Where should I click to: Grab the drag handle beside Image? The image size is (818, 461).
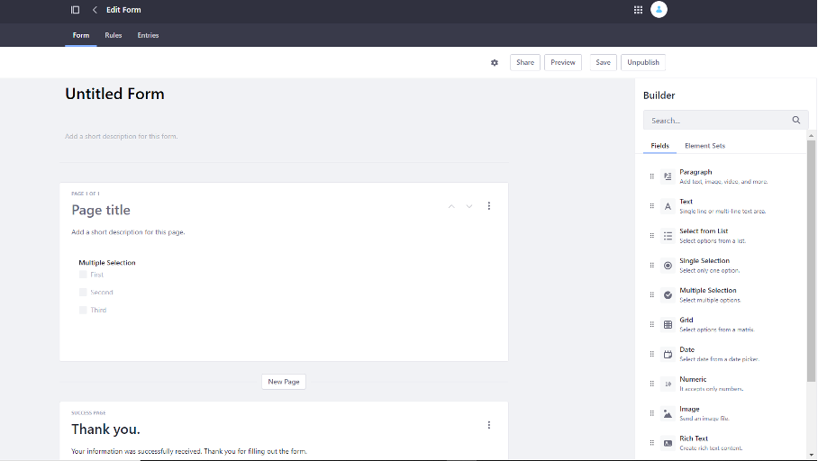click(x=651, y=413)
